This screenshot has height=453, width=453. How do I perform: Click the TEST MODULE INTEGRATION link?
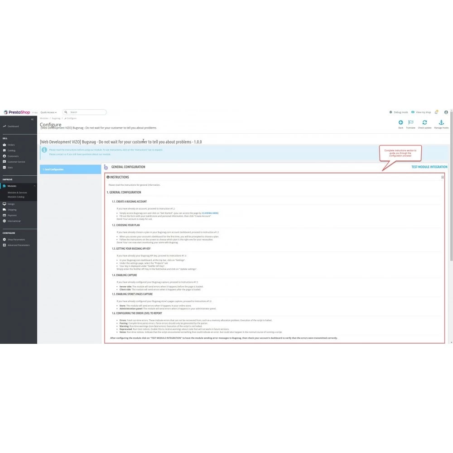coord(429,167)
